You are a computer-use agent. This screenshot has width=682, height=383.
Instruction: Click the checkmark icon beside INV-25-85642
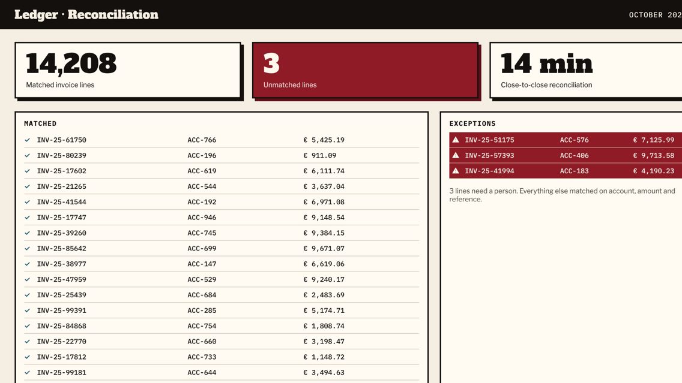coord(28,248)
